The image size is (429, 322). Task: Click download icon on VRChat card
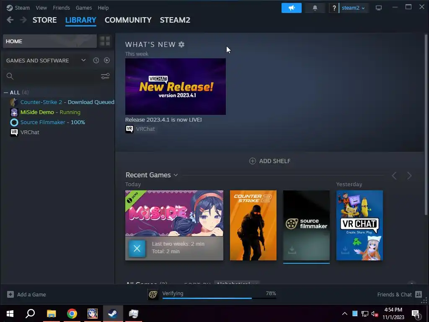(345, 250)
